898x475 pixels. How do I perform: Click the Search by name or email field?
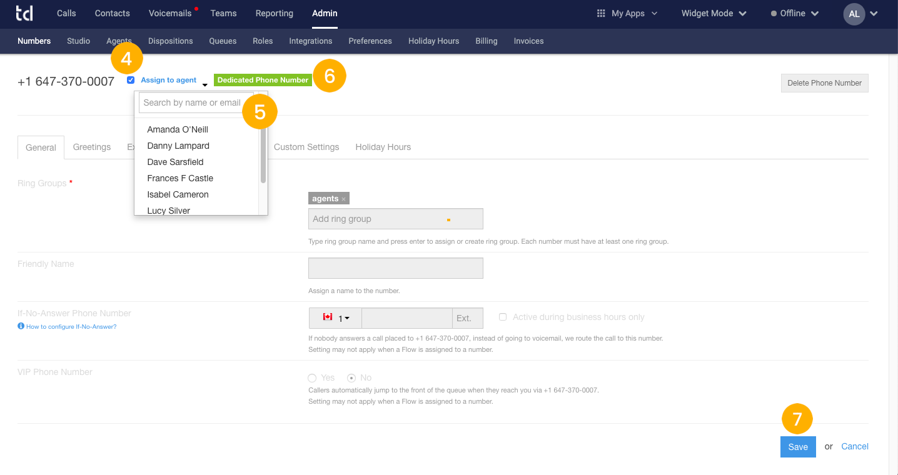[196, 102]
